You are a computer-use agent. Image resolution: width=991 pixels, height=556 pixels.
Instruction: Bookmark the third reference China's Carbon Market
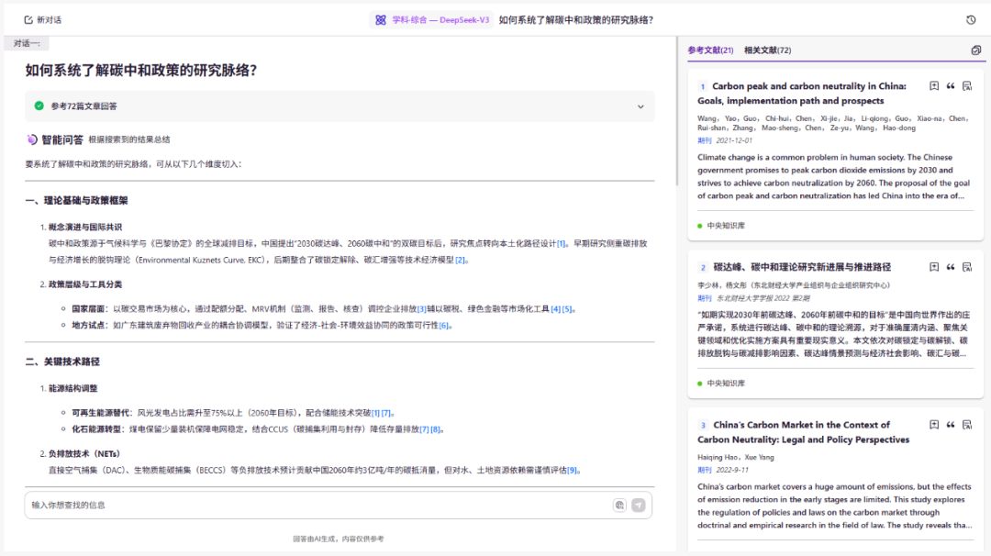(x=934, y=425)
